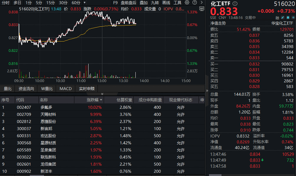Click the 画线 drawing tool button
Screen dimensions: 296x176
(x=166, y=3)
